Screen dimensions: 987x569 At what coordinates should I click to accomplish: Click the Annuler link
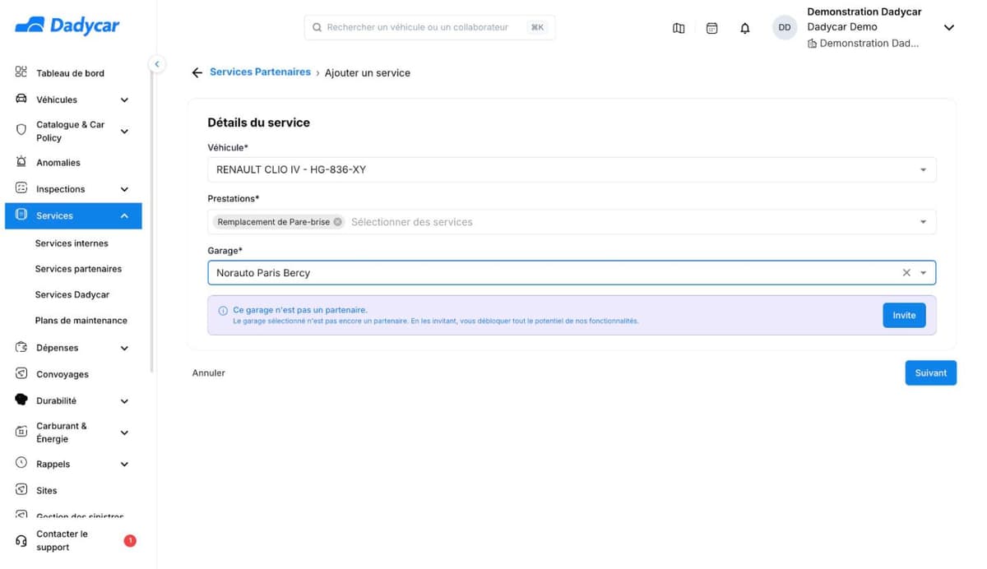tap(209, 373)
